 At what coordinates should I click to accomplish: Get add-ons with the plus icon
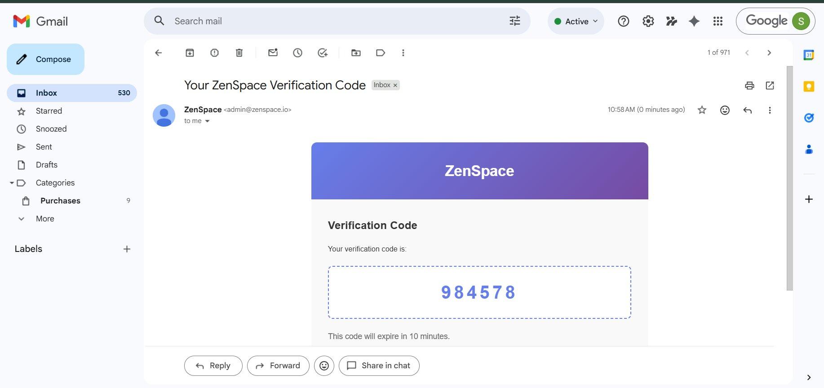tap(809, 199)
